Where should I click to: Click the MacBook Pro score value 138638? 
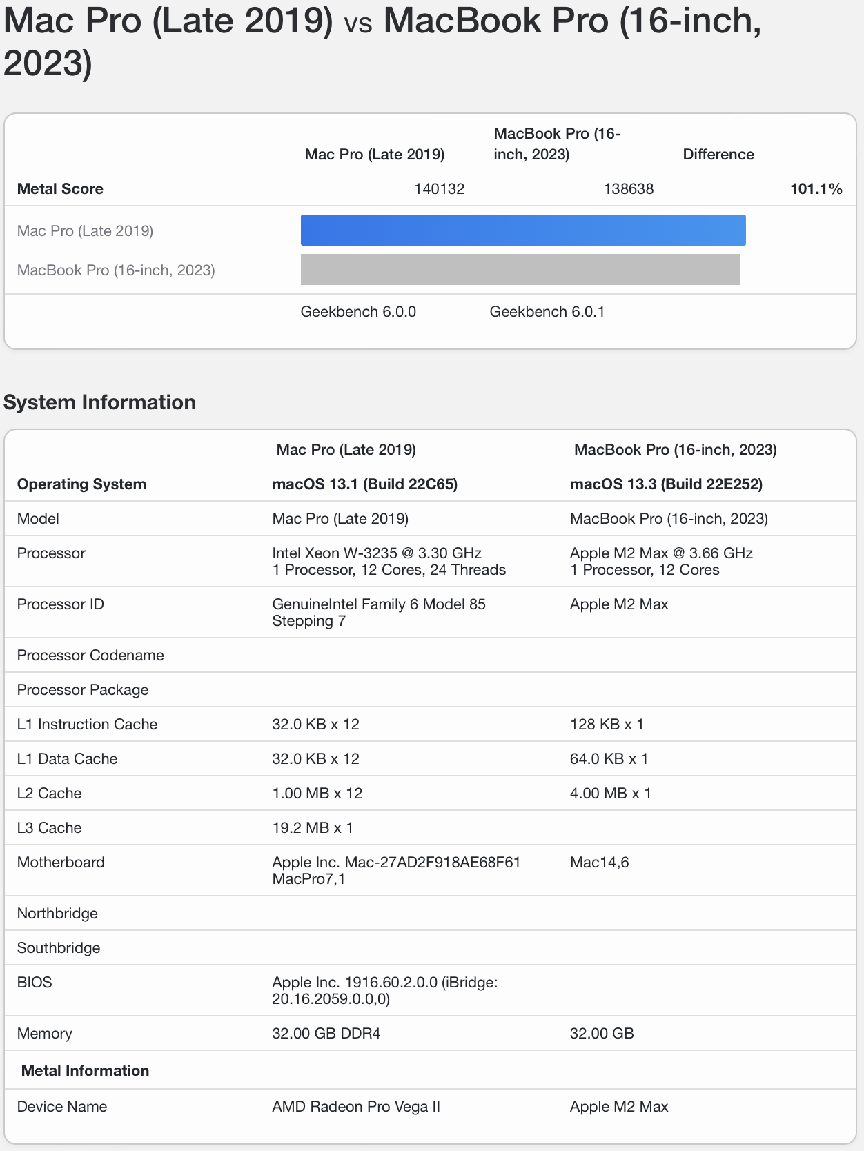tap(628, 189)
